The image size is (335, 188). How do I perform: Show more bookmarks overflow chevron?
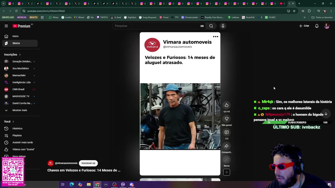(304, 17)
